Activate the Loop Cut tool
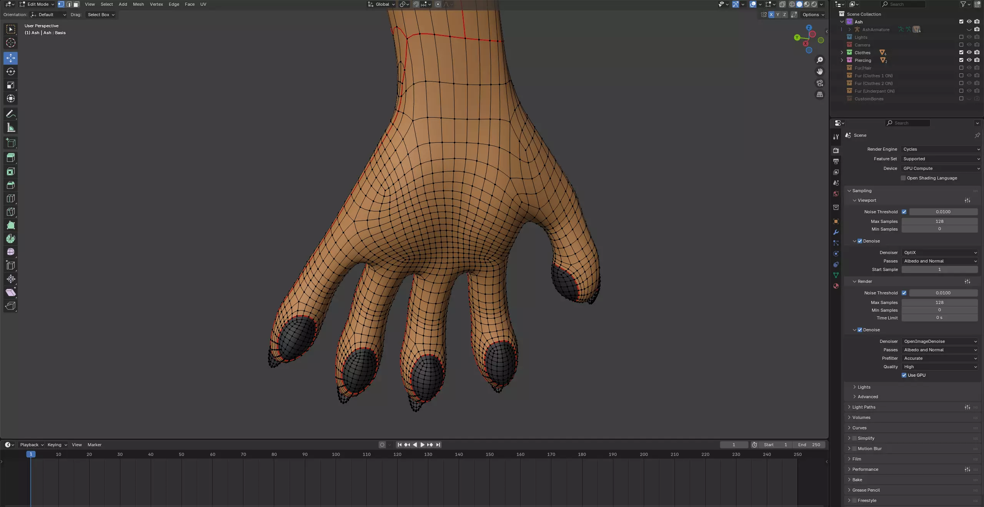The image size is (984, 507). tap(11, 198)
